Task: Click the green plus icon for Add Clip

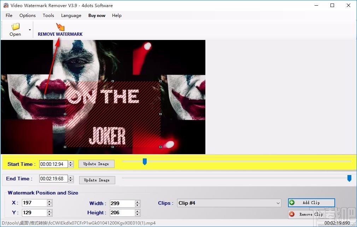Action: point(291,202)
